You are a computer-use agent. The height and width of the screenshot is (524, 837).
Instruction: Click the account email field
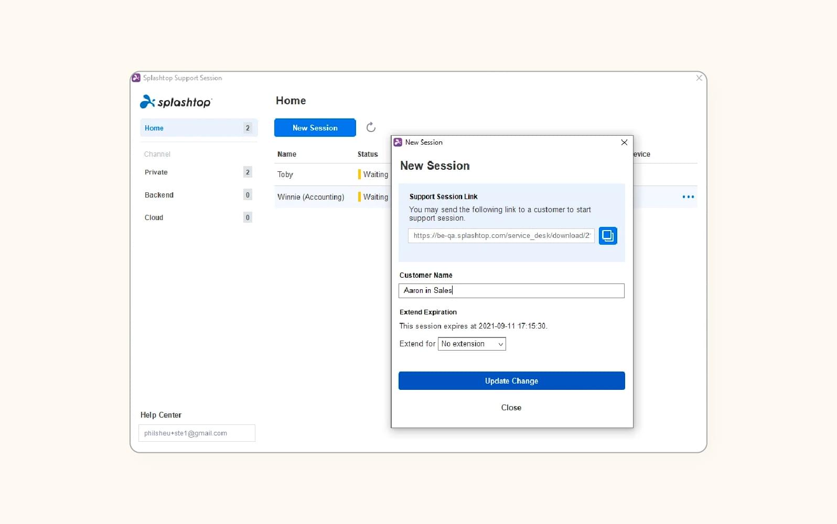(x=197, y=433)
